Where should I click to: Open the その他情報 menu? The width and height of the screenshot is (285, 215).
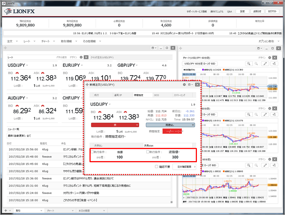click(x=92, y=41)
